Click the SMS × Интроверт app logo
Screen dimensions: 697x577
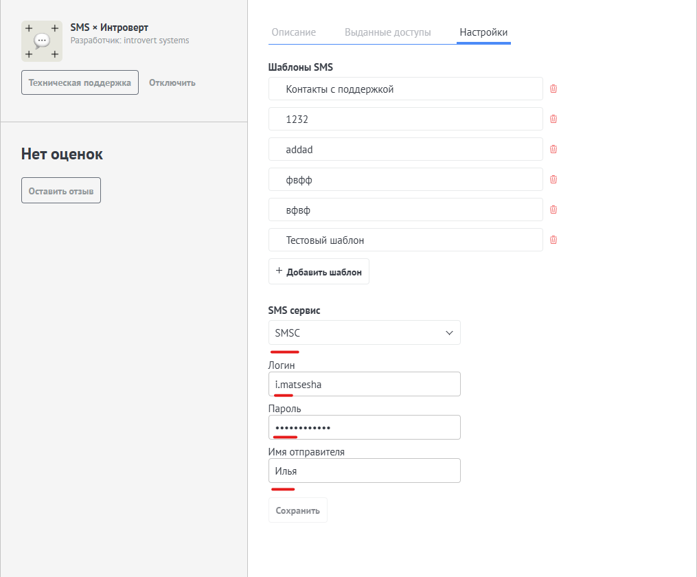click(42, 41)
